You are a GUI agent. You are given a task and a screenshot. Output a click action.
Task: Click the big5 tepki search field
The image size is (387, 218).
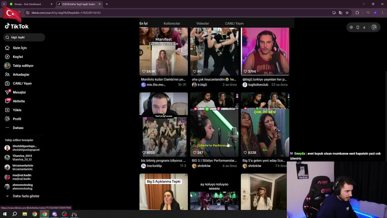24,37
